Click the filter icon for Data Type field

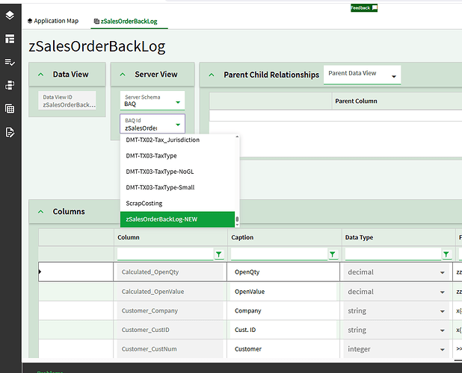click(446, 254)
